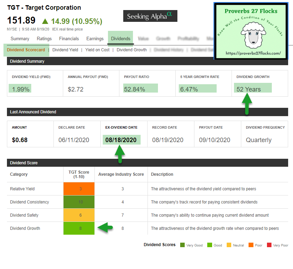Viewport: 293px width, 269px height.
Task: Click the proverbs27flocks.com URL
Action: pyautogui.click(x=253, y=54)
